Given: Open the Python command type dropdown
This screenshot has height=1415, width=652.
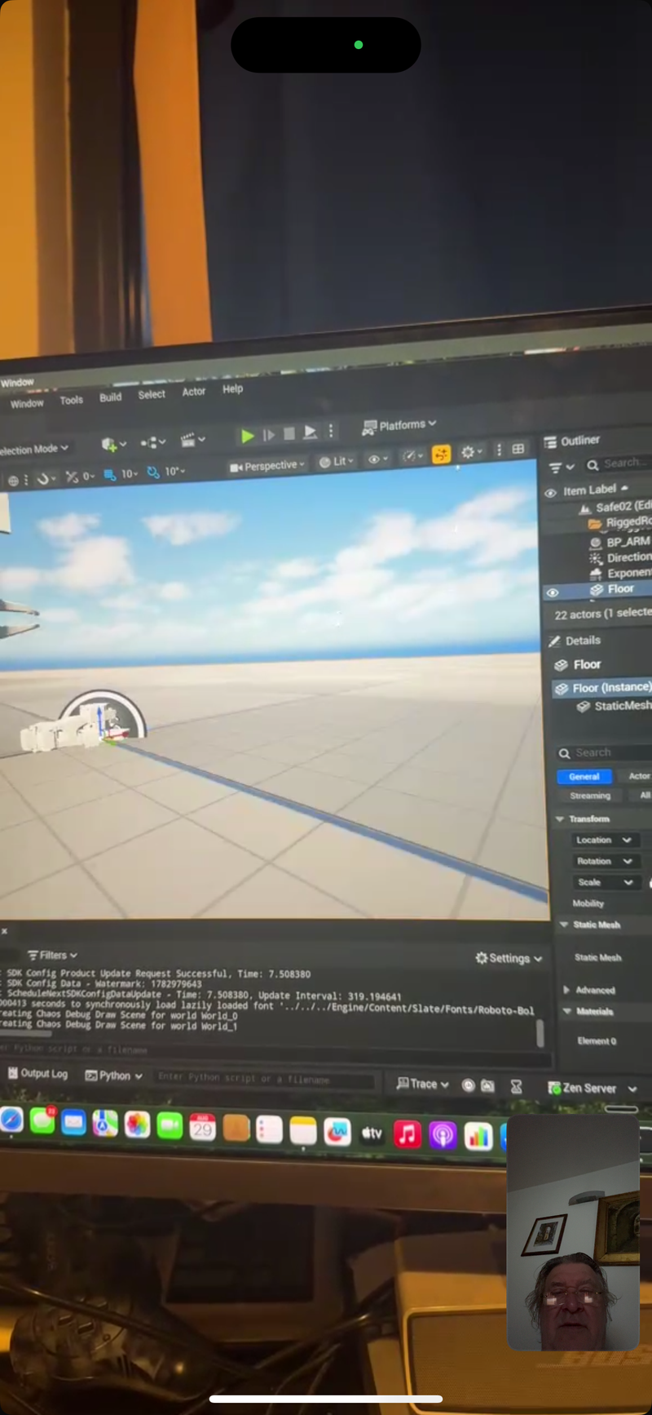Looking at the screenshot, I should [x=114, y=1076].
